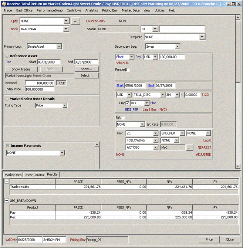The image size is (243, 248).
Task: Collapse the MarketIndex Asset Details section
Action: pos(7,99)
